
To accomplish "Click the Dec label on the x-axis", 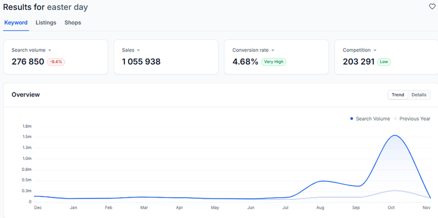I will pyautogui.click(x=37, y=208).
